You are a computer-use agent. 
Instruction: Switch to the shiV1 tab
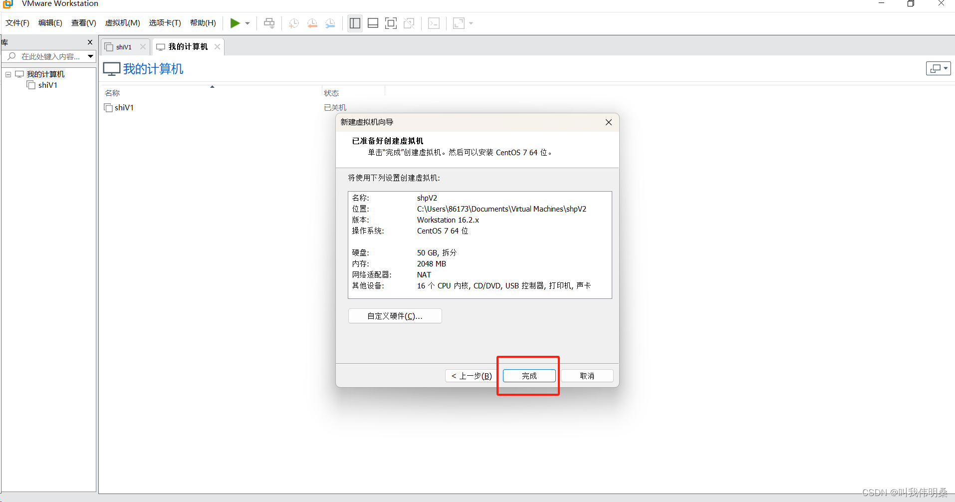click(124, 47)
